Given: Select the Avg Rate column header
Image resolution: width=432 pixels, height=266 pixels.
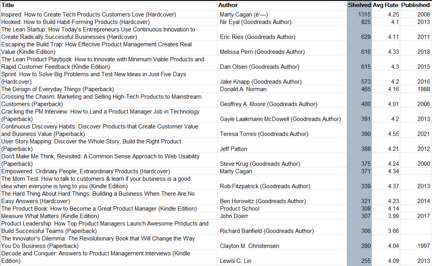Looking at the screenshot, I should 386,5.
